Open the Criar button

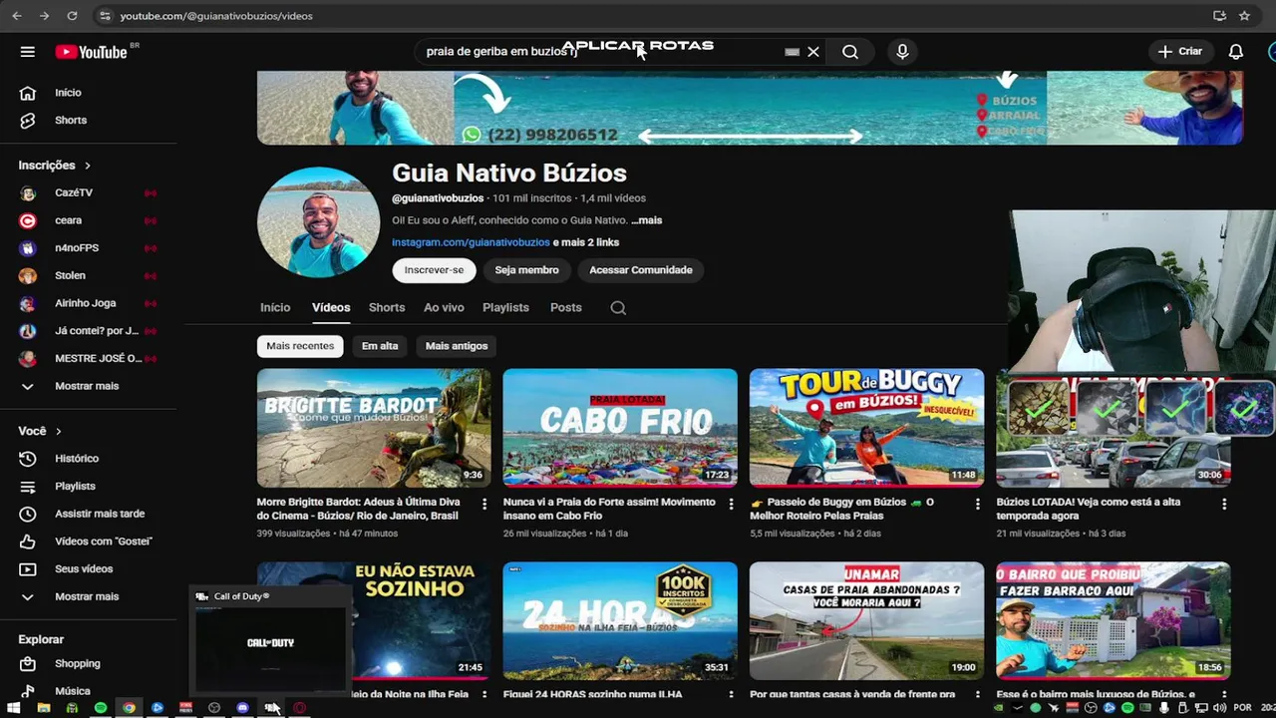(x=1180, y=52)
